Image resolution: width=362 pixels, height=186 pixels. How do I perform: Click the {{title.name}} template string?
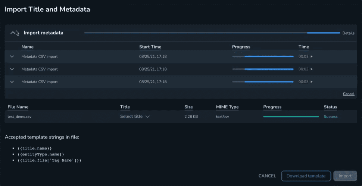pyautogui.click(x=35, y=148)
